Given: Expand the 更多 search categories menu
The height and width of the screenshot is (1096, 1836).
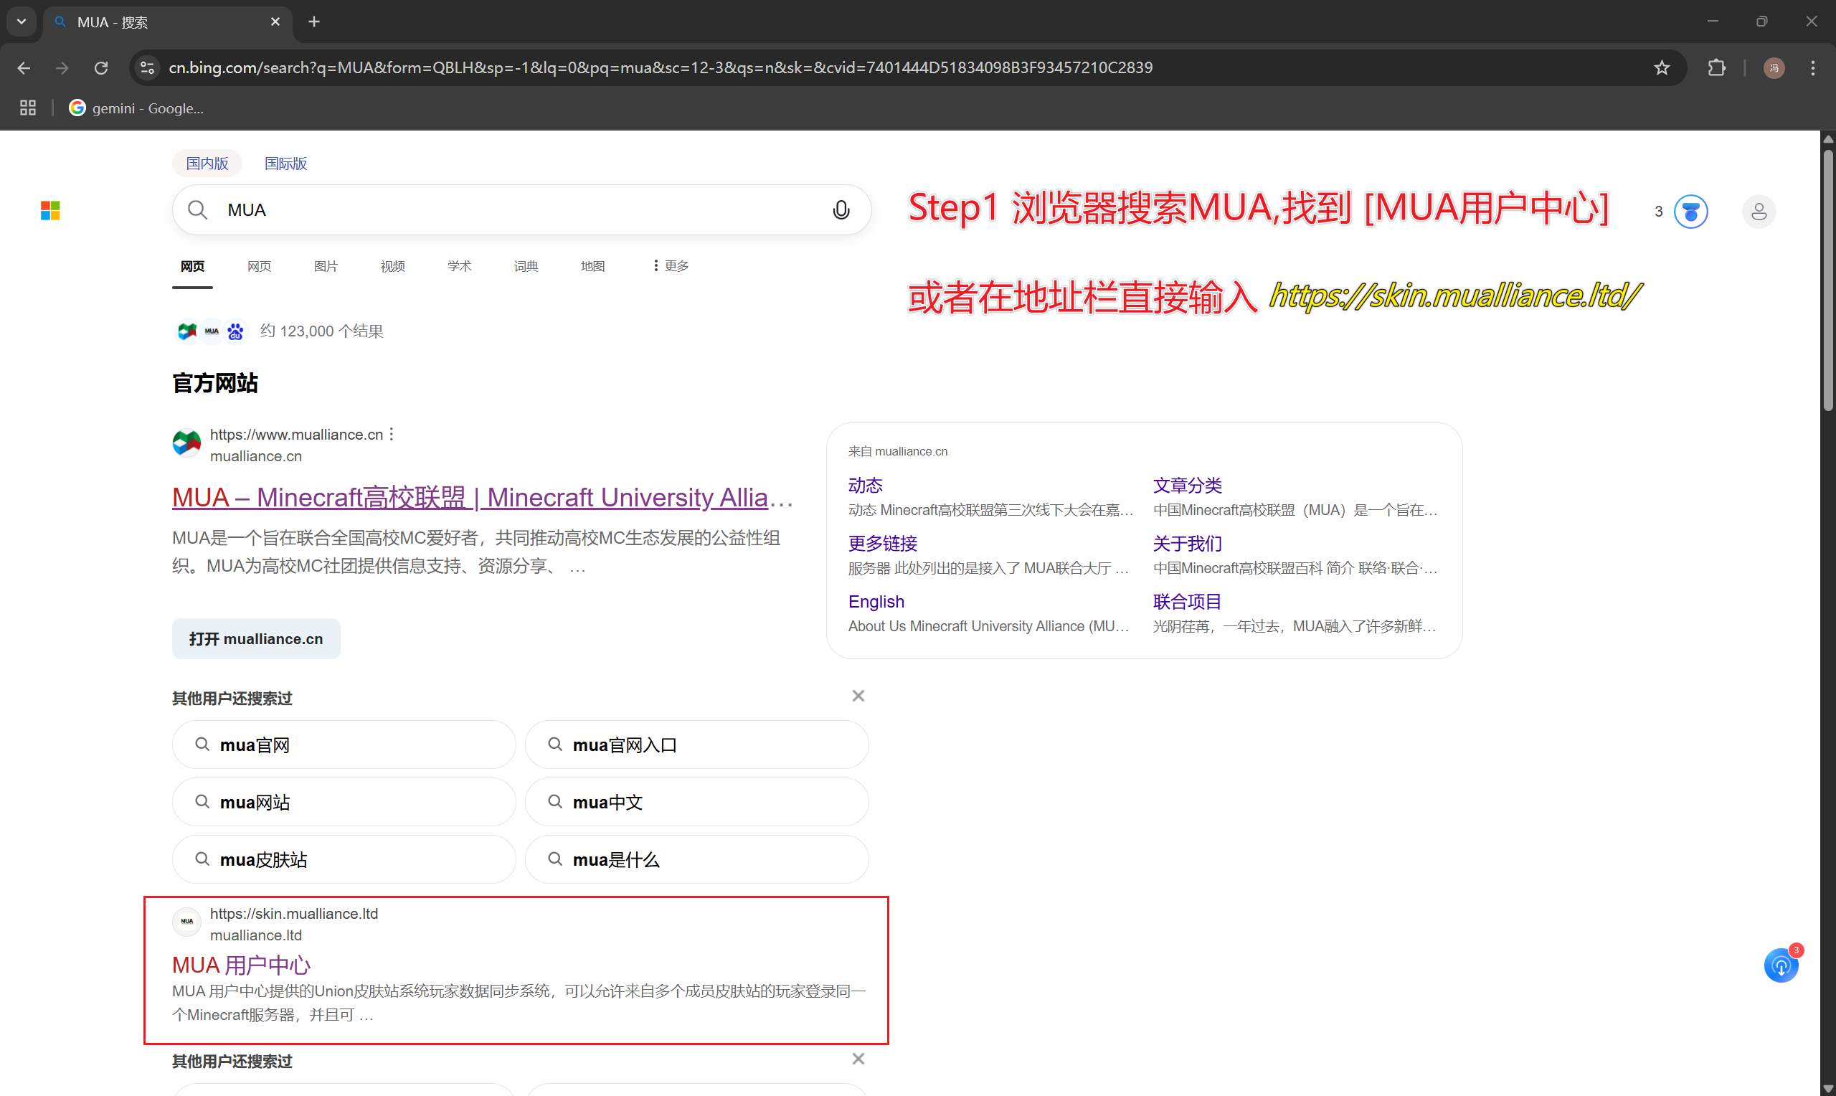Looking at the screenshot, I should 671,265.
